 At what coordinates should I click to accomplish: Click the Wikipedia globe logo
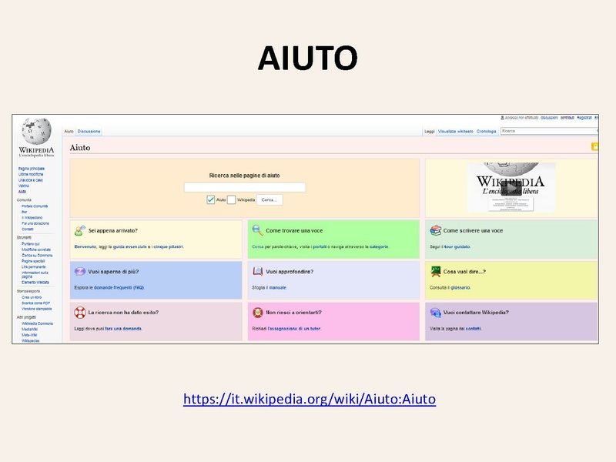36,132
